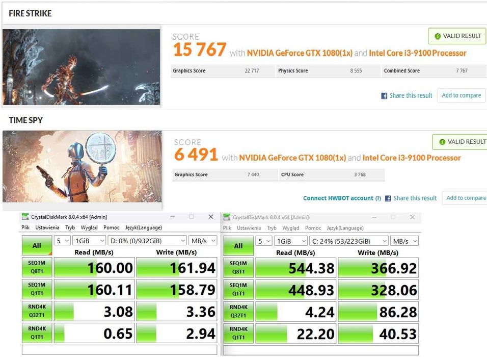Open Wygląd menu in right CrystalDiskMark window
The height and width of the screenshot is (357, 487).
coord(291,227)
